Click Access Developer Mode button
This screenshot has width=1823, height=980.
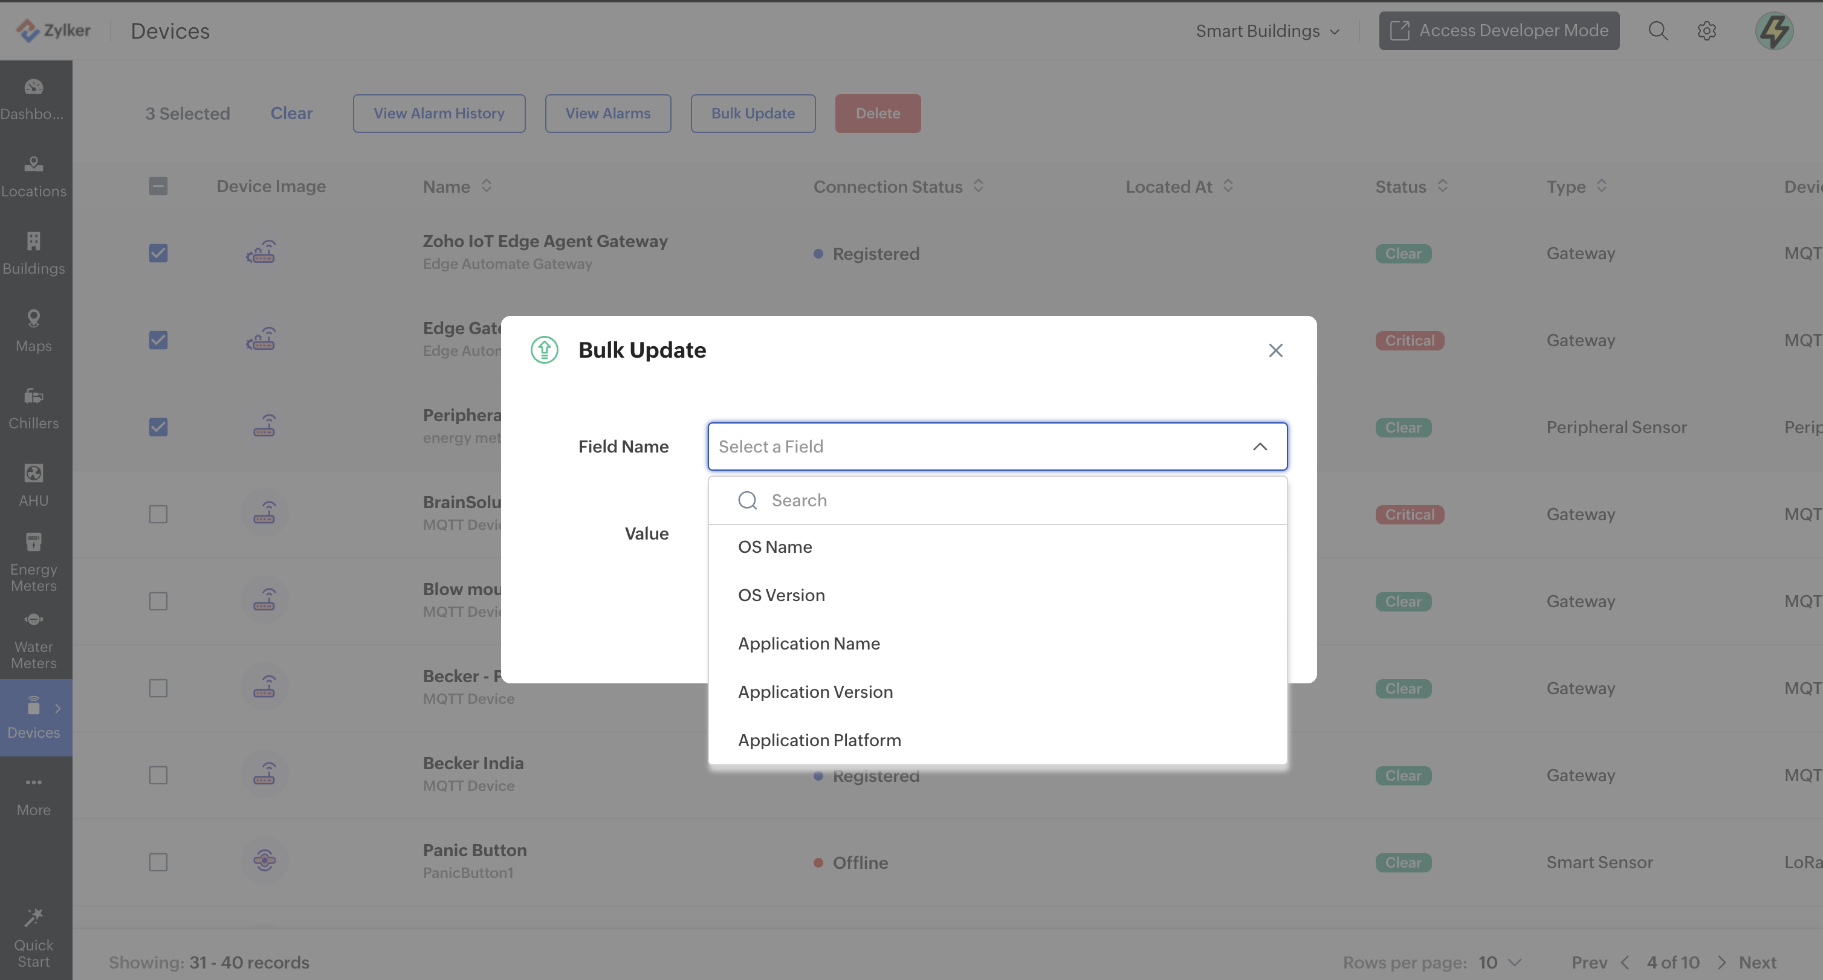pos(1498,30)
